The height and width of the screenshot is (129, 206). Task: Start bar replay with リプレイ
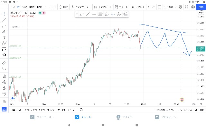(x=138, y=7)
